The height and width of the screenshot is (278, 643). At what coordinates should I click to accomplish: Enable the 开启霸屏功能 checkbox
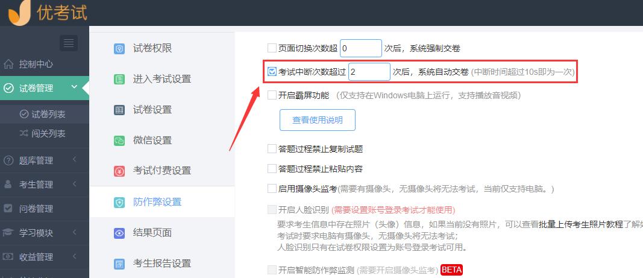coord(272,95)
